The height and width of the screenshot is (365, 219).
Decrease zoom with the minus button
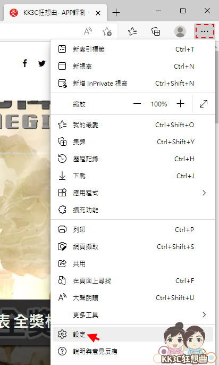click(x=137, y=104)
